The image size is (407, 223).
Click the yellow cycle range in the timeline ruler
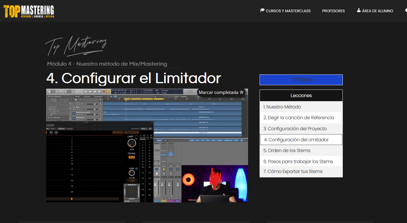[144, 99]
